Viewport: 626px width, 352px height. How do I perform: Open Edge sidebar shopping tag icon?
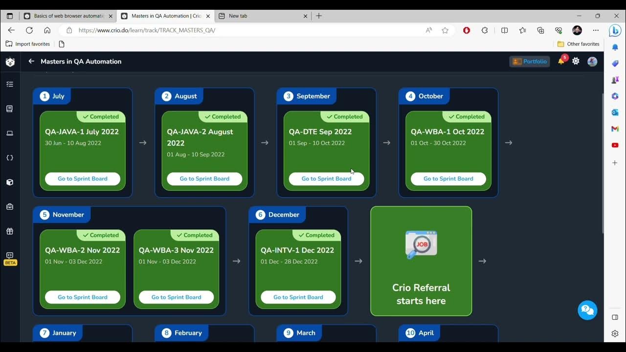click(615, 64)
